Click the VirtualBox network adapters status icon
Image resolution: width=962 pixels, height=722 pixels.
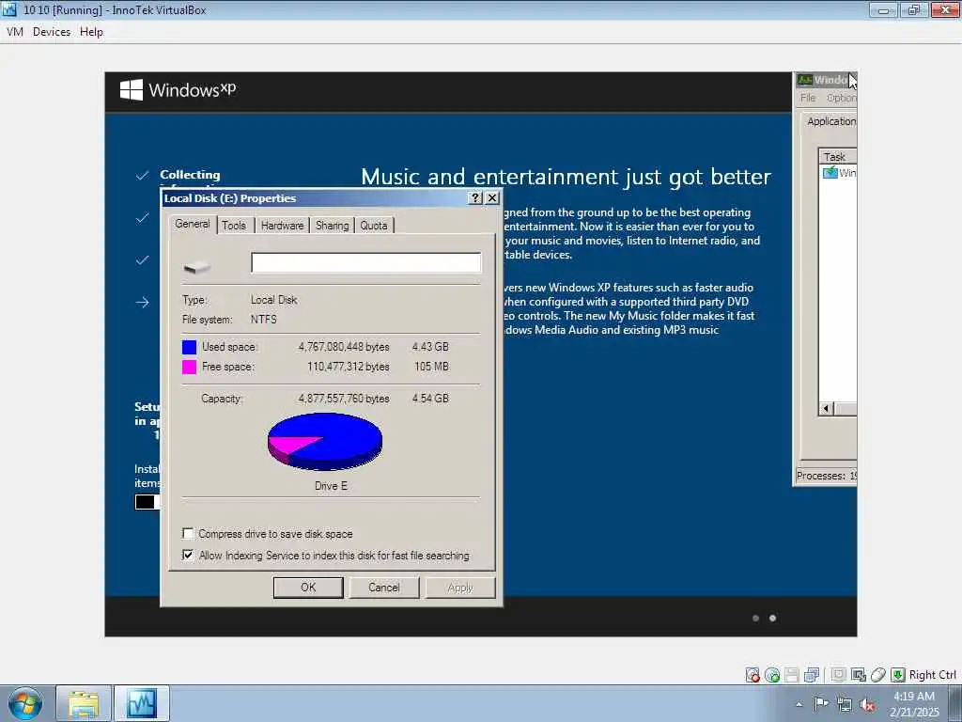point(812,675)
